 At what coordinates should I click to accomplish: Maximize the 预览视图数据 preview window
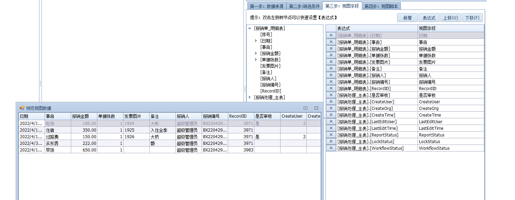(x=306, y=108)
